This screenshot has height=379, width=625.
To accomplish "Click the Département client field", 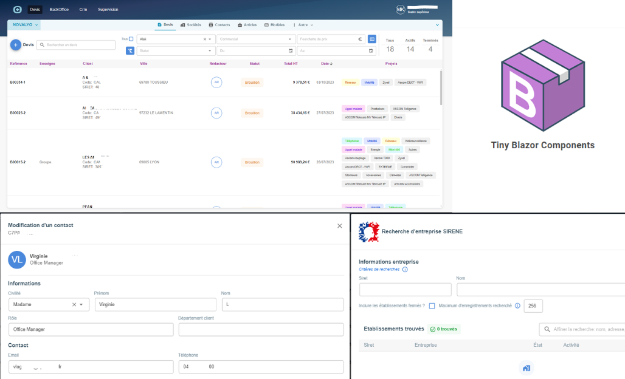I will pos(261,330).
